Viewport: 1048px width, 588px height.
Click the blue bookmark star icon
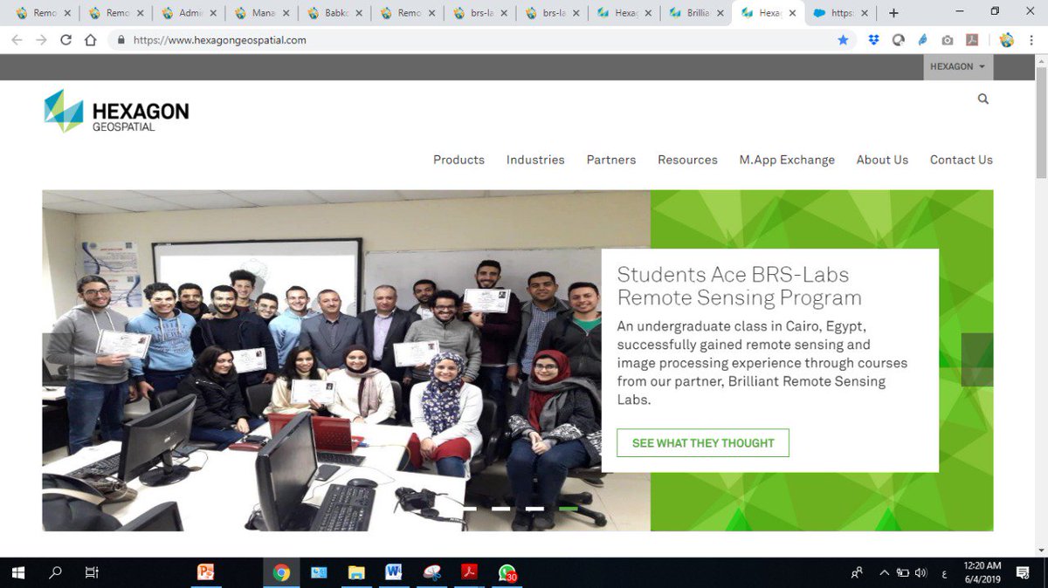click(x=843, y=40)
